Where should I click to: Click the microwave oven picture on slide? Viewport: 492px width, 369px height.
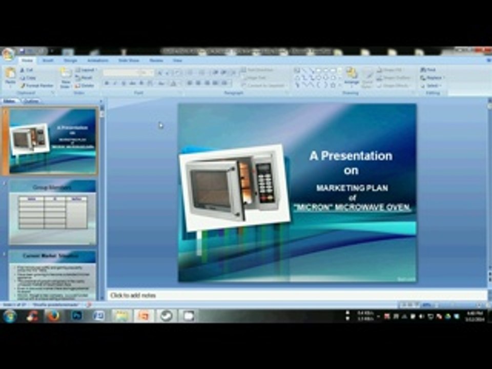(x=235, y=188)
